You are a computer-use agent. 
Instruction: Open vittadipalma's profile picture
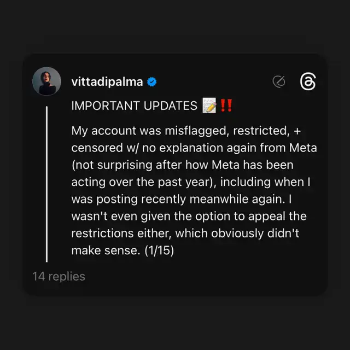pos(46,81)
